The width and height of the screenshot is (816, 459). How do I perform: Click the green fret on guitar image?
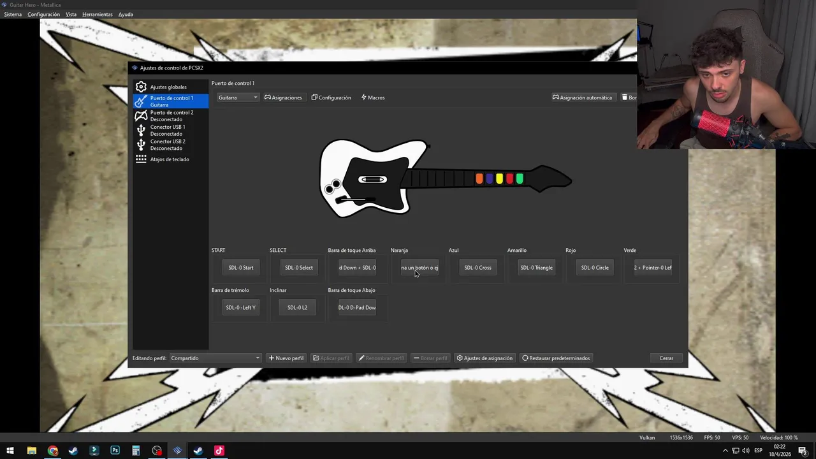[520, 179]
